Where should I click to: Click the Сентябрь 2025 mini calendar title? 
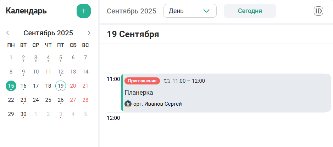click(48, 33)
